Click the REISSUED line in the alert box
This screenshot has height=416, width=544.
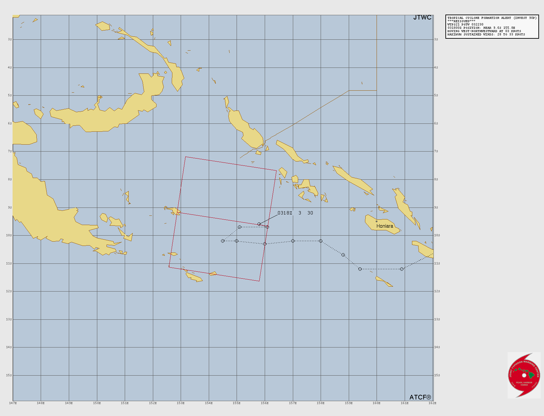(x=461, y=21)
